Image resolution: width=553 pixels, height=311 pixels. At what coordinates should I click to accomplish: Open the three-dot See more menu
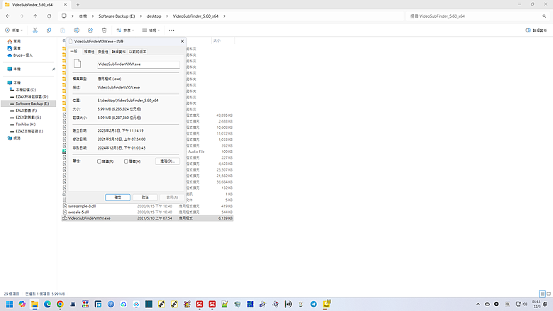(x=172, y=30)
